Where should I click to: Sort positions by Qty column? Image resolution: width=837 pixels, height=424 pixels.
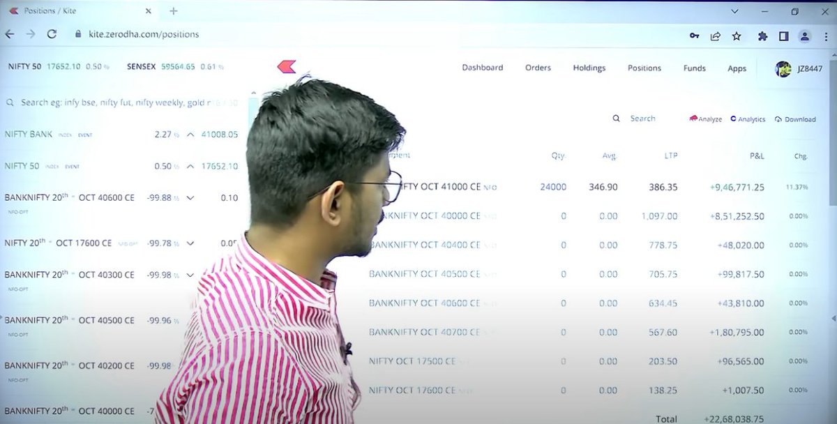[x=557, y=156]
